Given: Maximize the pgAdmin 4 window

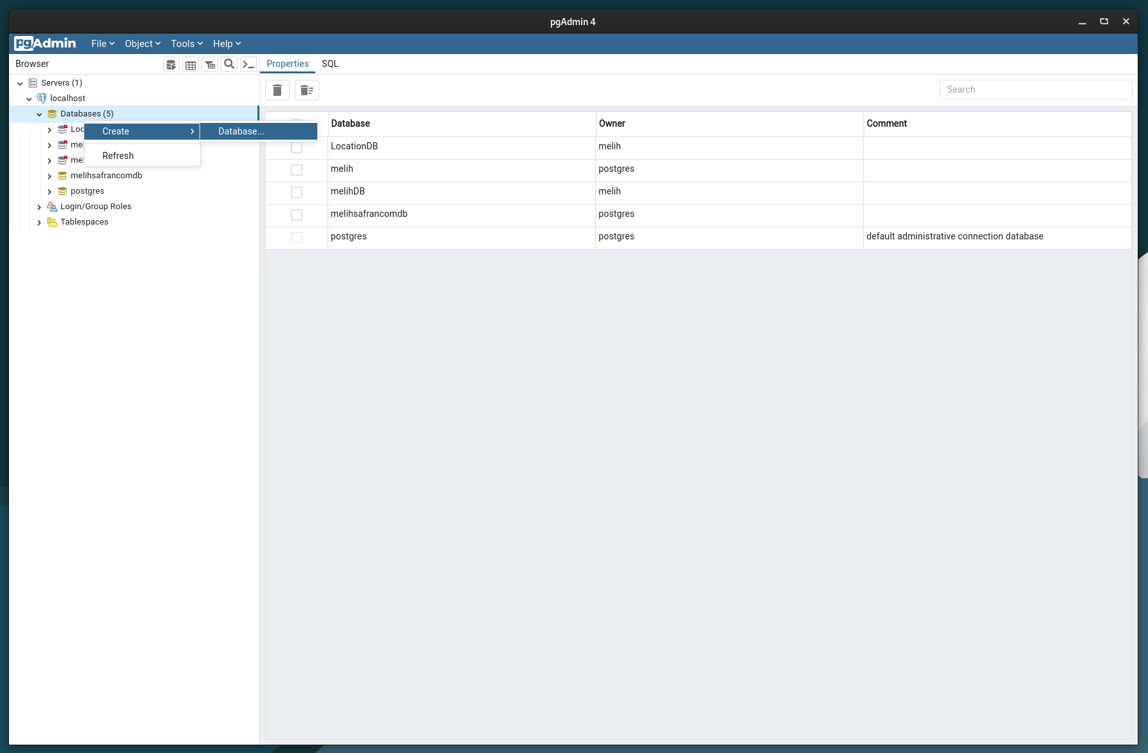Looking at the screenshot, I should click(1104, 22).
